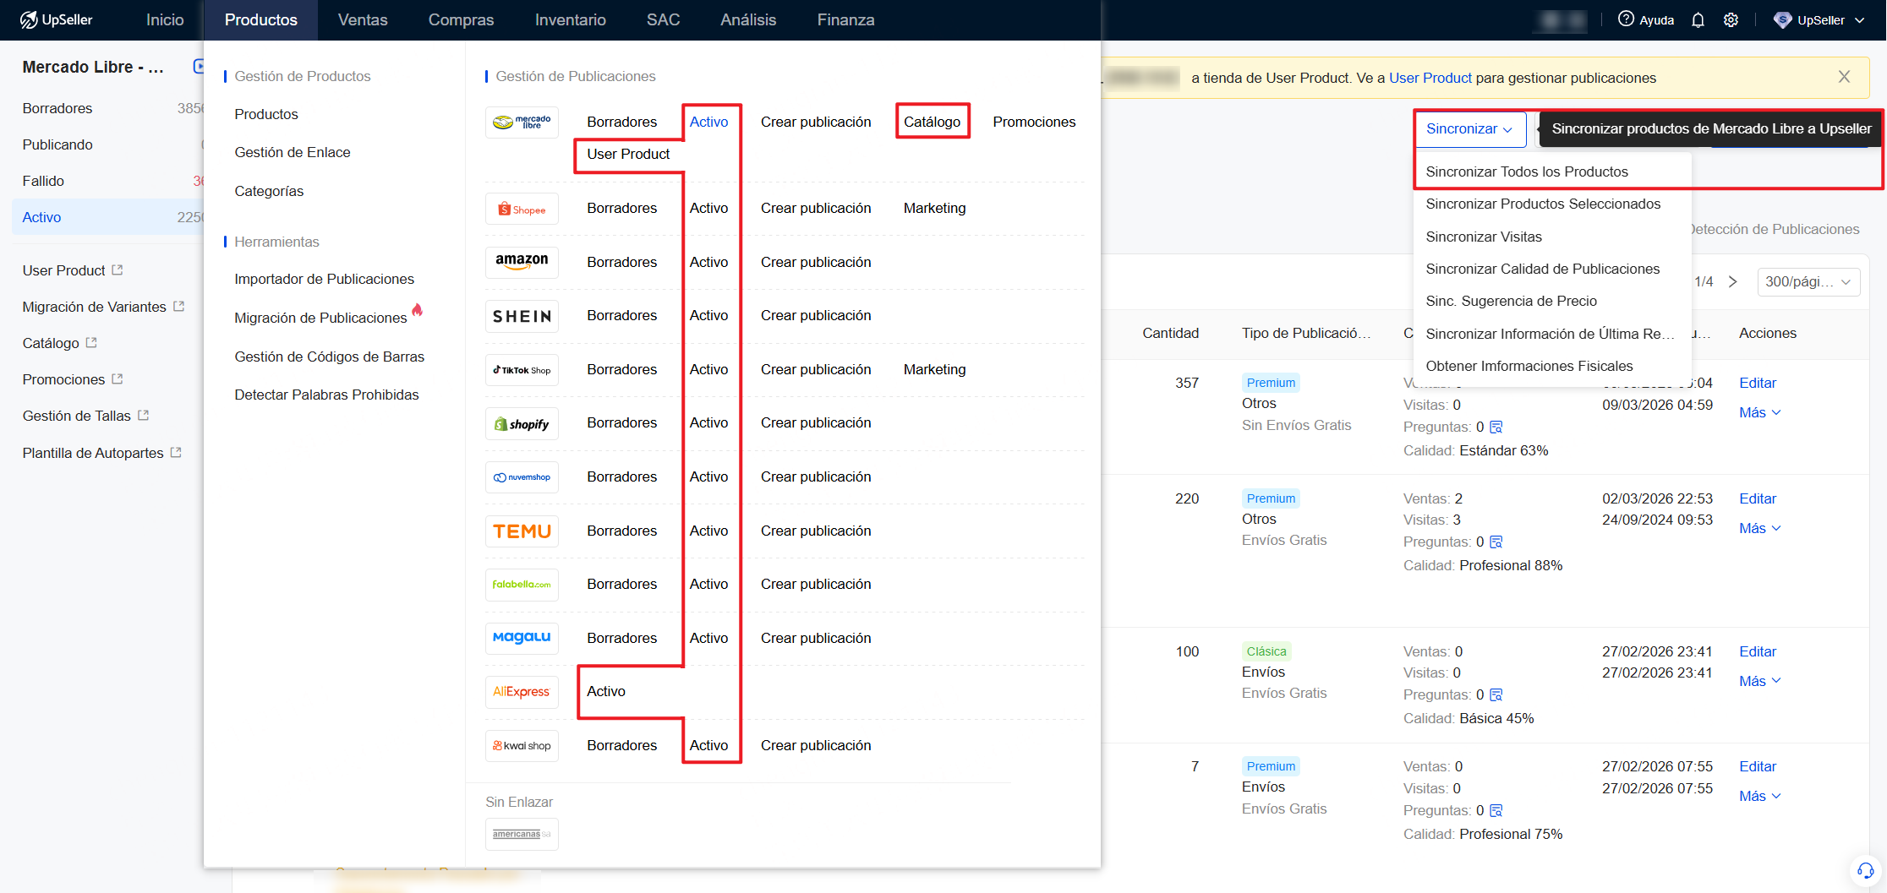This screenshot has width=1887, height=893.
Task: Open the TikTok Shop icon
Action: 522,369
